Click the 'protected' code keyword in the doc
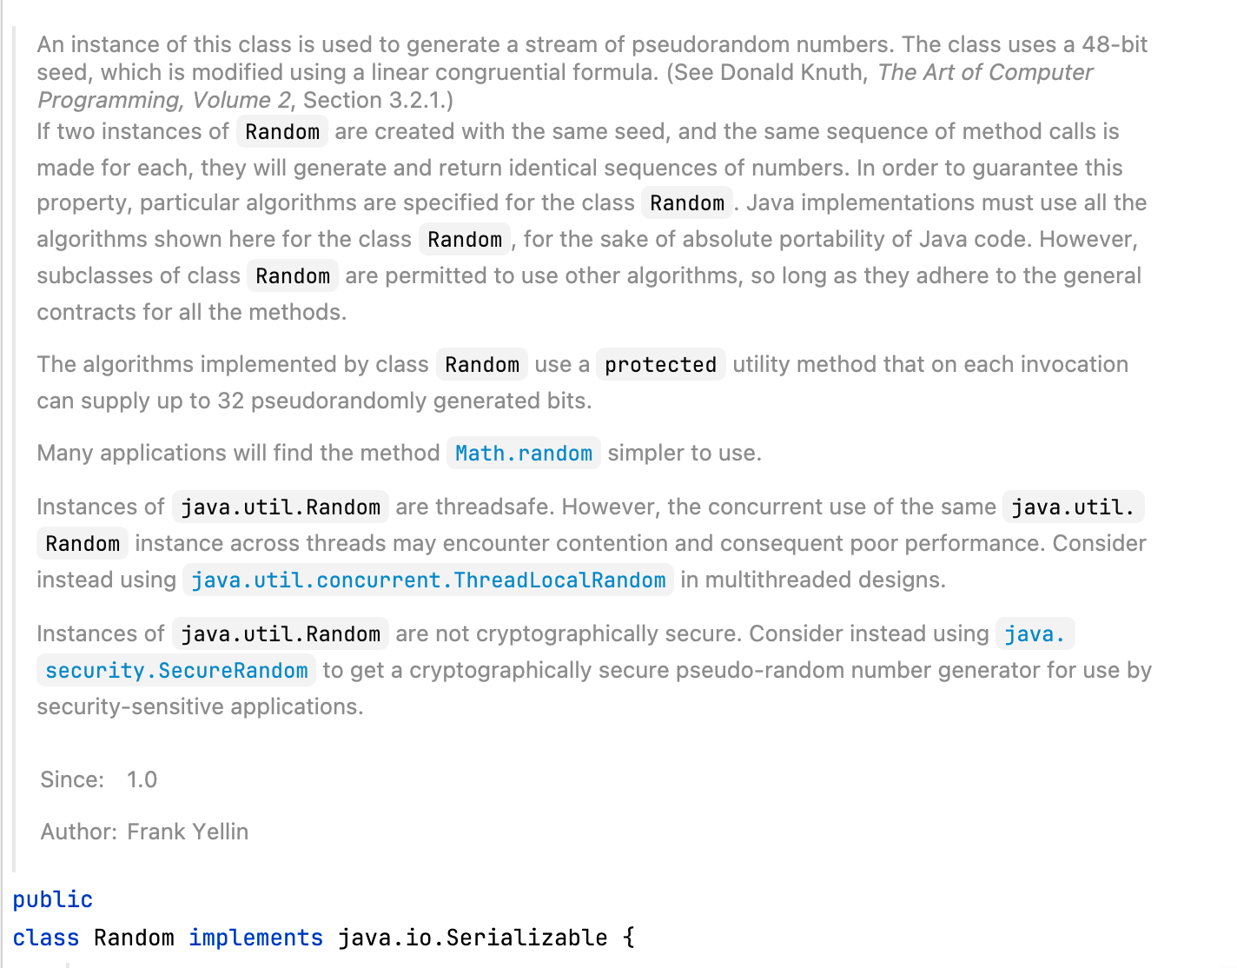The height and width of the screenshot is (968, 1237). [x=660, y=365]
